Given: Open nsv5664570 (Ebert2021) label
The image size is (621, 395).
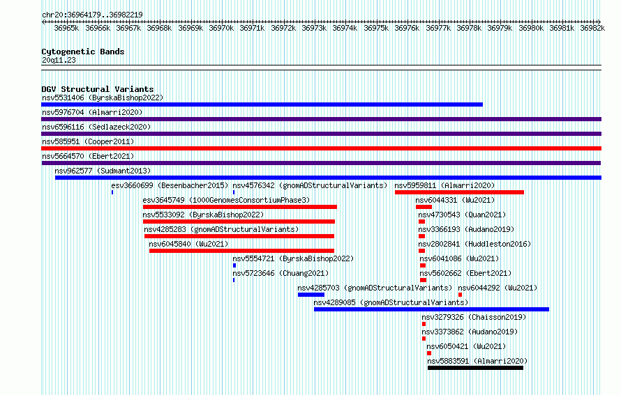Looking at the screenshot, I should pos(88,156).
